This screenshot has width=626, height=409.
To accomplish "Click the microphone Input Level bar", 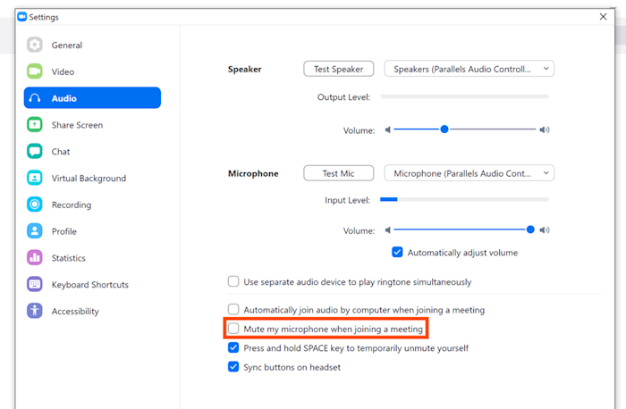I will pos(464,199).
